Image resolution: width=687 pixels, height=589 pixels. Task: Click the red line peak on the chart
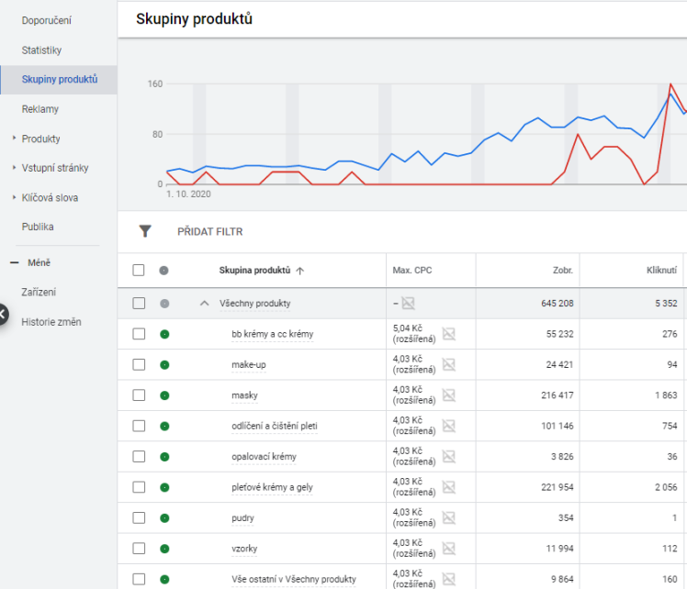670,84
